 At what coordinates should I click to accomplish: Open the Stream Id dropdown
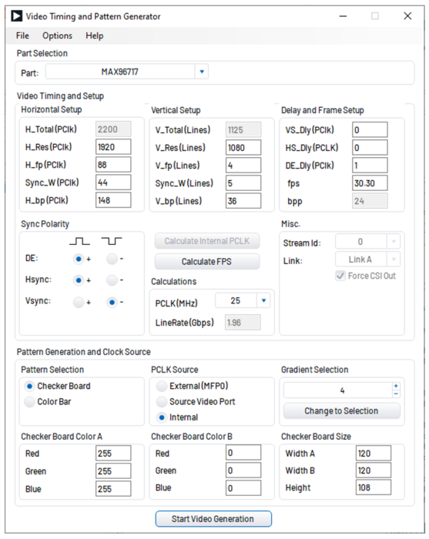tap(394, 242)
